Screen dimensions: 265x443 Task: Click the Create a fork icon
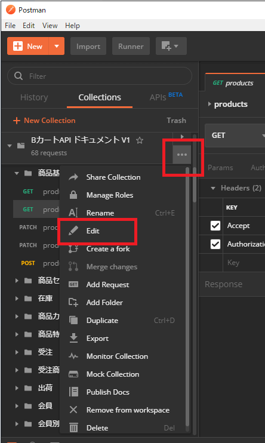click(x=73, y=248)
